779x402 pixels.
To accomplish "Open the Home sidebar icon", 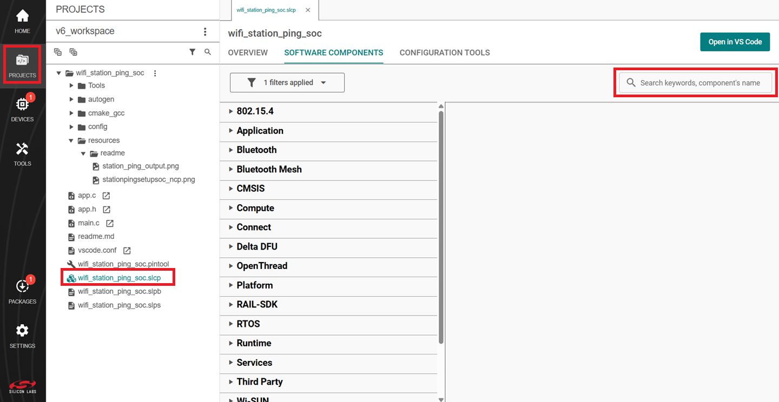I will (x=22, y=21).
